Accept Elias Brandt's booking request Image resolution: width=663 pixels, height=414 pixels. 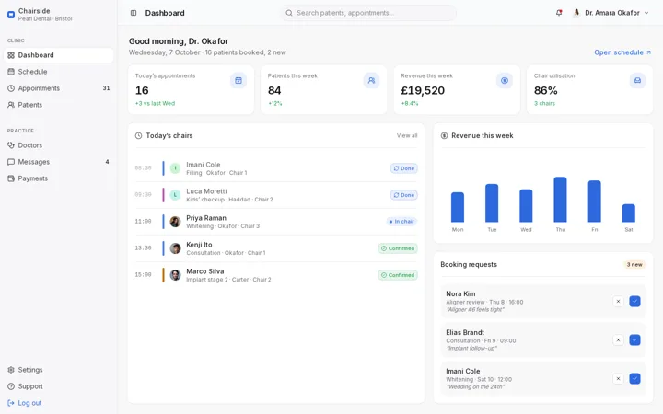click(x=634, y=340)
